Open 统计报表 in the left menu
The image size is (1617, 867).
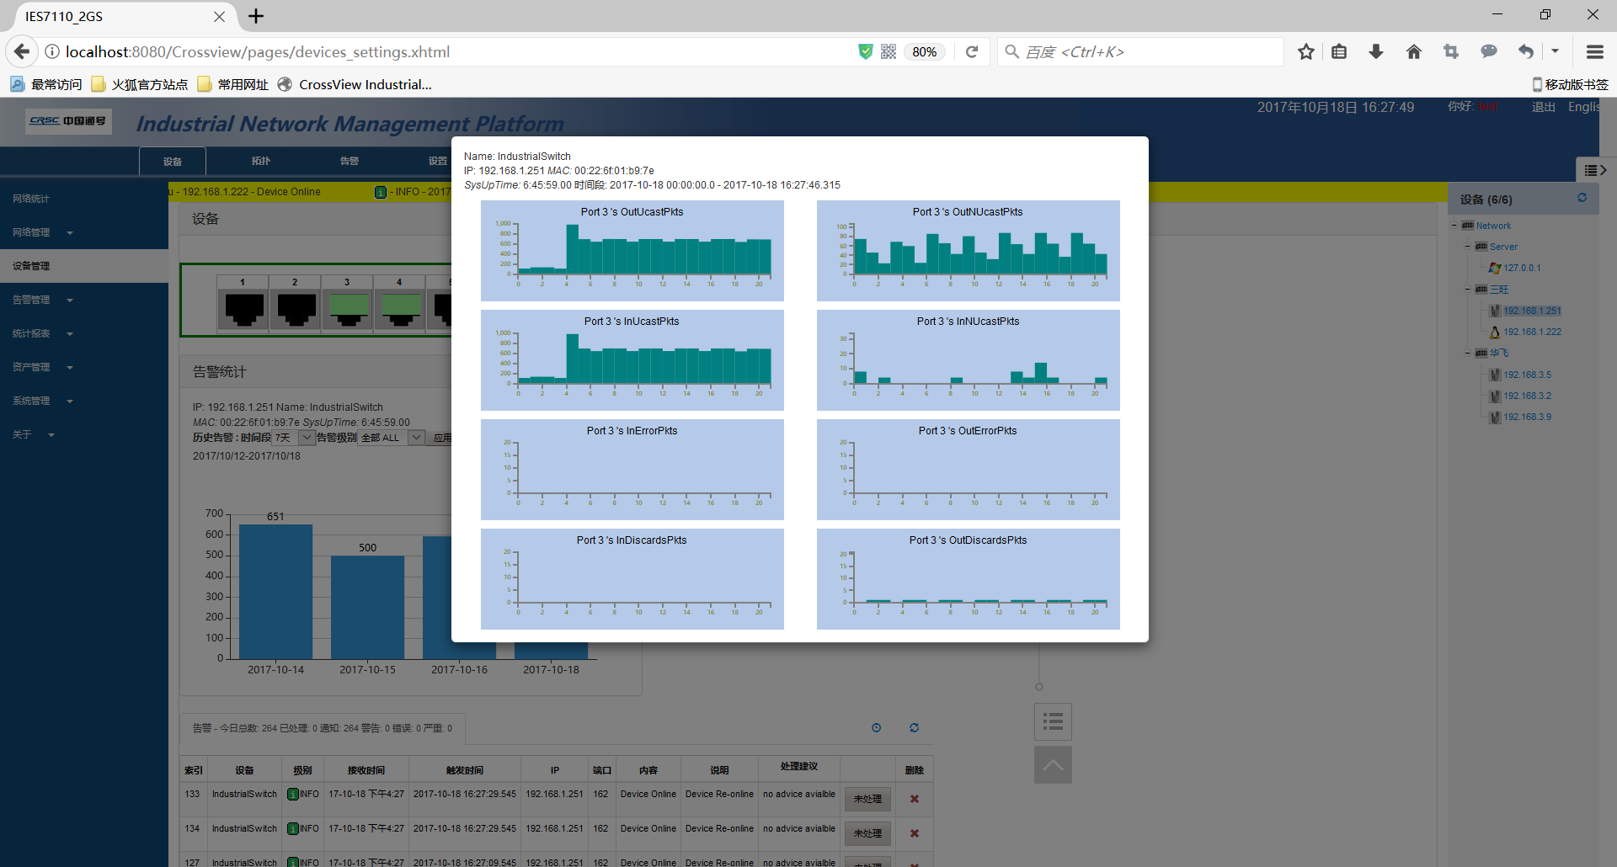click(42, 333)
